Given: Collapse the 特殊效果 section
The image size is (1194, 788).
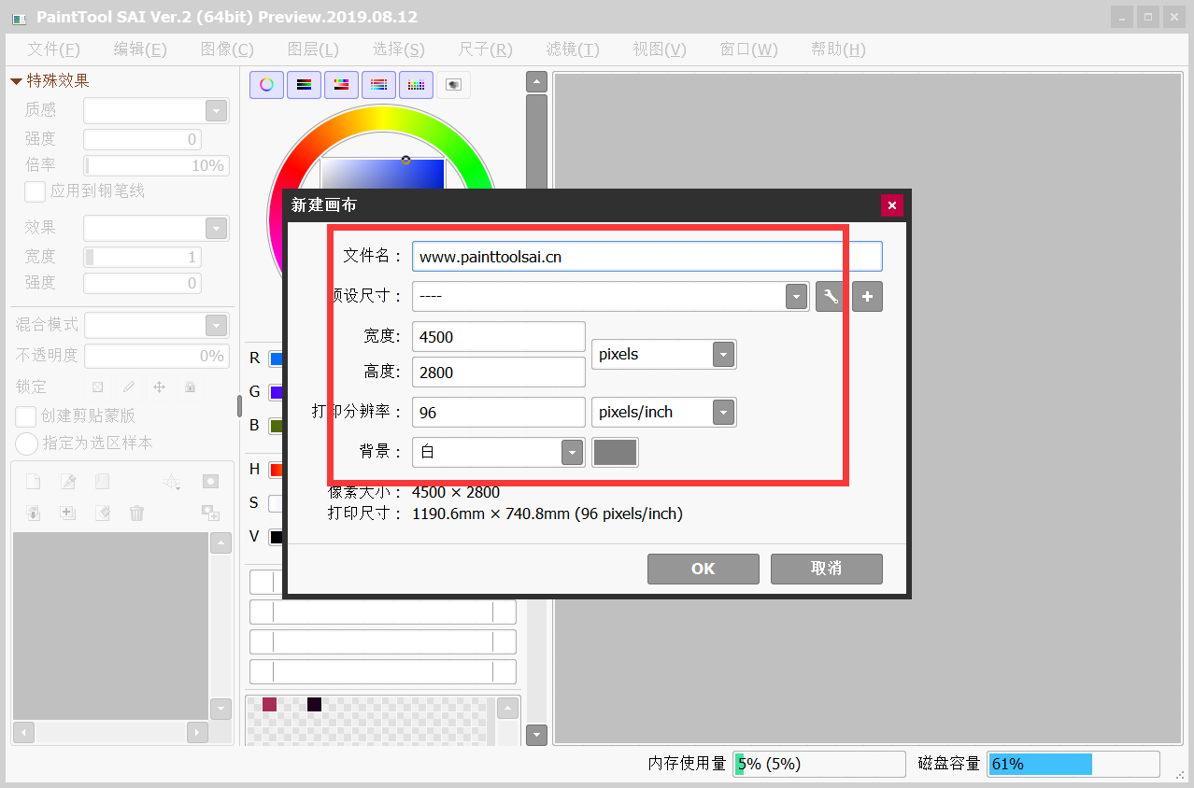Looking at the screenshot, I should (16, 81).
